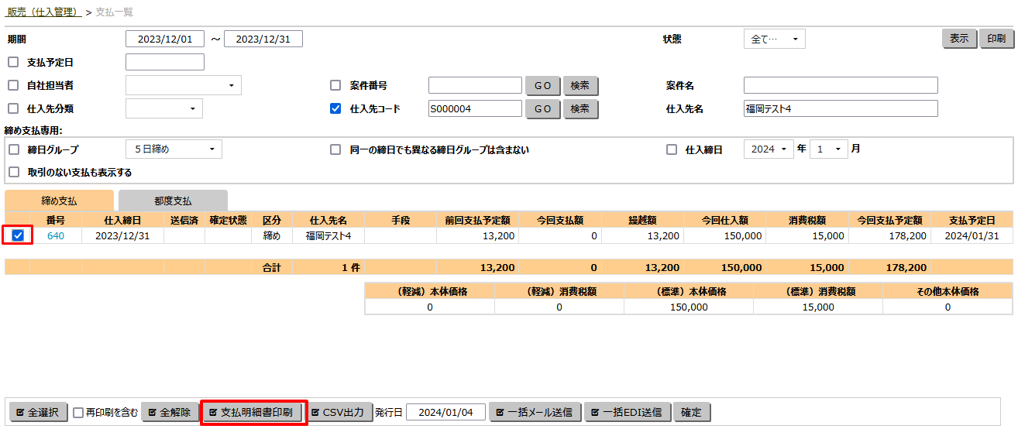The width and height of the screenshot is (1018, 429).
Task: Check 取引のない支払も表示する option
Action: [x=13, y=172]
